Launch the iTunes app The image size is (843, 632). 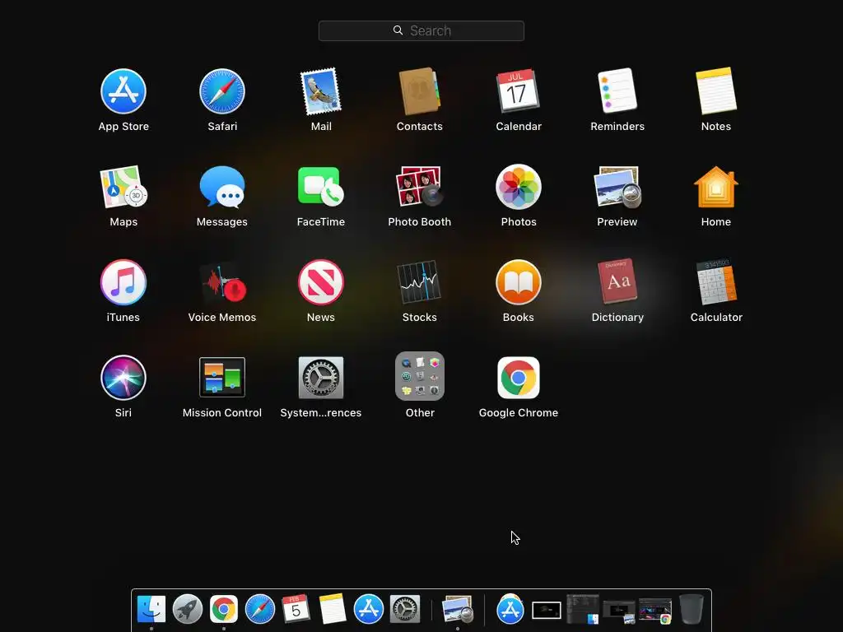[x=123, y=282]
